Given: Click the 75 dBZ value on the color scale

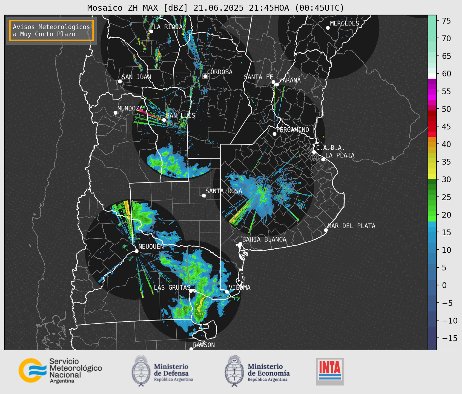Looking at the screenshot, I should pyautogui.click(x=446, y=21).
